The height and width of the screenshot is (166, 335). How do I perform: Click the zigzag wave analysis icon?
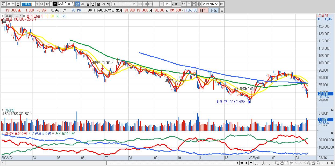click(x=300, y=163)
